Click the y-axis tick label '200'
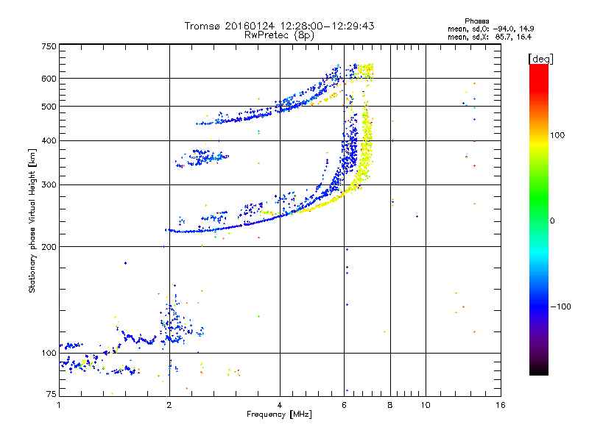589x441 pixels. click(49, 247)
